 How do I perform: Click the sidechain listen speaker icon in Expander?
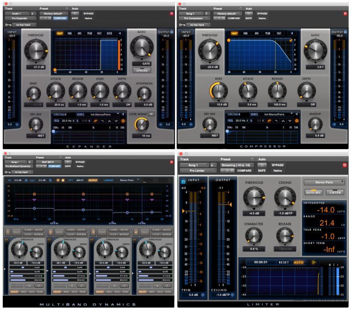pyautogui.click(x=122, y=114)
